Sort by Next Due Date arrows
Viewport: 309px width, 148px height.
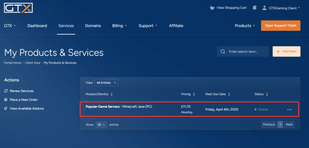229,94
